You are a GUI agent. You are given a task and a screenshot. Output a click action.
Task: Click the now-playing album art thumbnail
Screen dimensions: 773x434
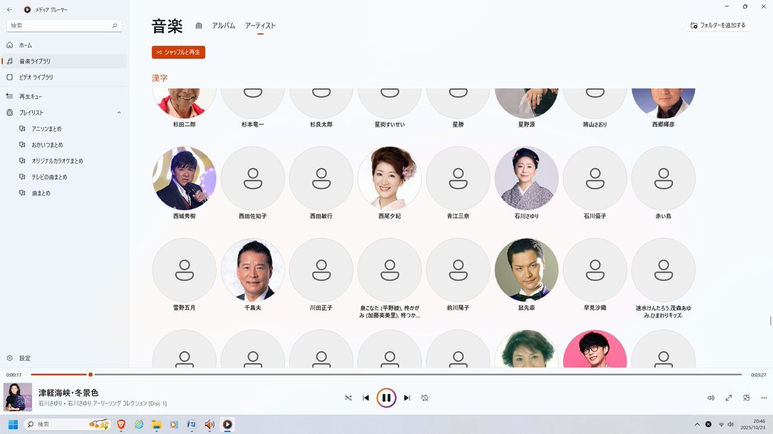[x=17, y=397]
